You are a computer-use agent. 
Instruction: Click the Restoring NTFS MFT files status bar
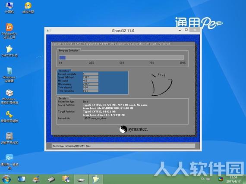(x=123, y=146)
